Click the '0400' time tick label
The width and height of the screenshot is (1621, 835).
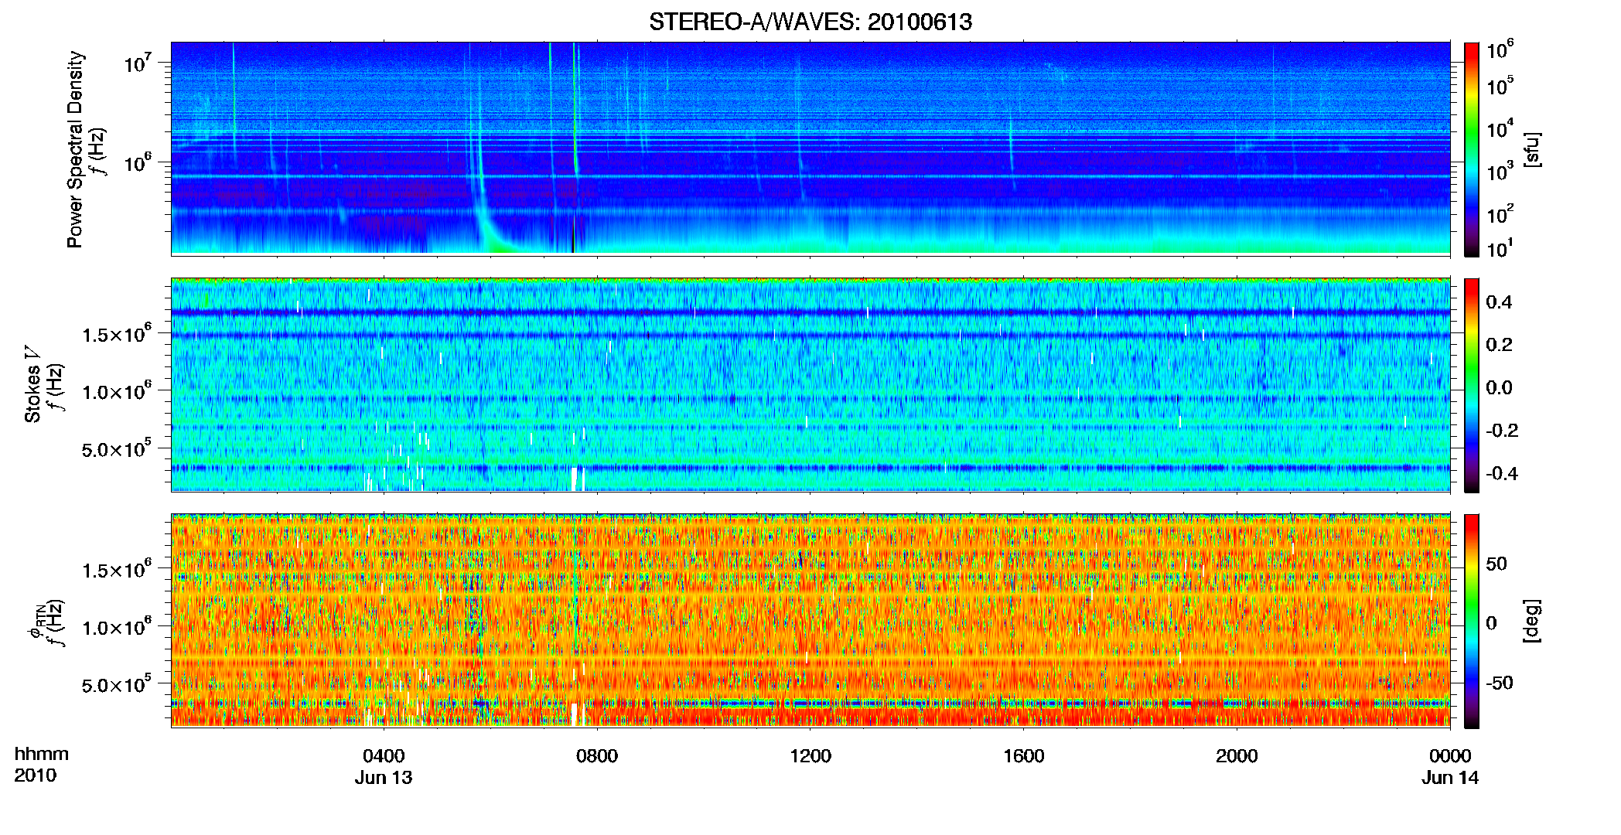(384, 756)
